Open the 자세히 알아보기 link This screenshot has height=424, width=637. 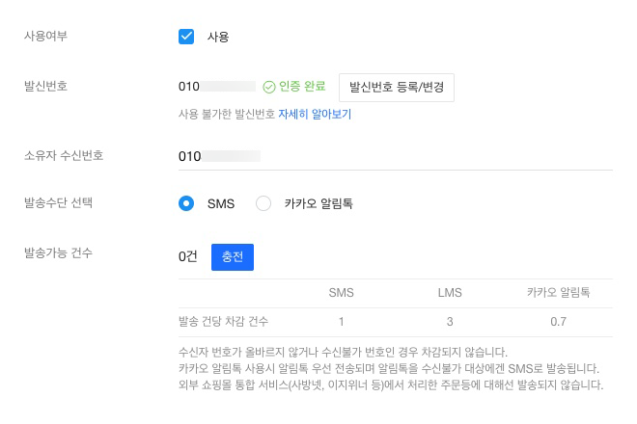click(315, 114)
